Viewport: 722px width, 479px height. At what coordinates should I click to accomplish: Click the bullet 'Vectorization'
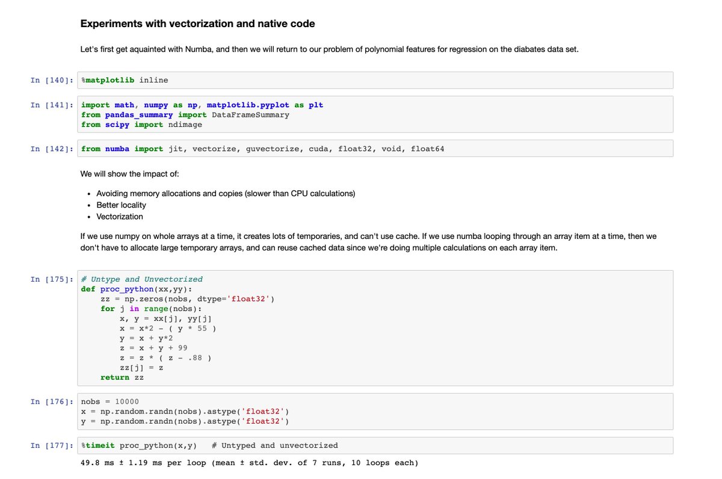120,217
